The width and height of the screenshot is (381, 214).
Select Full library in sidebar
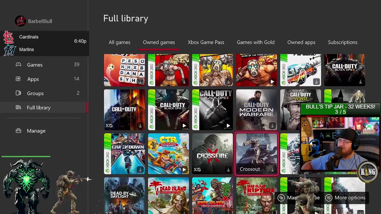[x=44, y=107]
